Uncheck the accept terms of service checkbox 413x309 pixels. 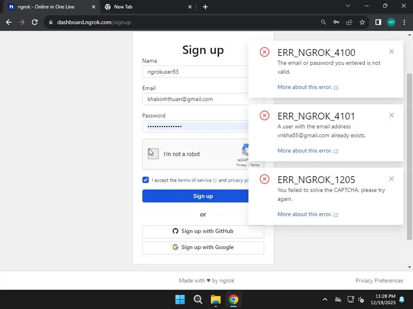coord(145,180)
